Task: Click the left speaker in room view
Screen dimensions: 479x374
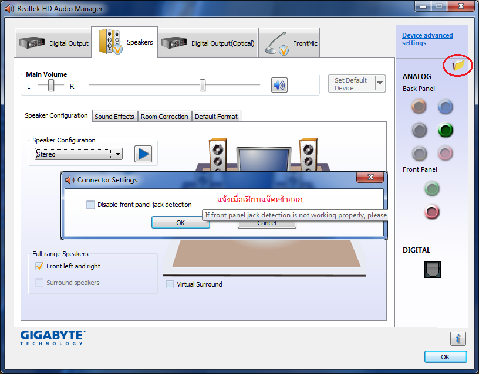Action: pyautogui.click(x=218, y=154)
